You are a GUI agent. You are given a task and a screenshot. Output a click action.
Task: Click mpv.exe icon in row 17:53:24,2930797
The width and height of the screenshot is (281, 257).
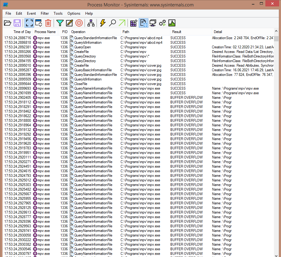tap(35, 254)
